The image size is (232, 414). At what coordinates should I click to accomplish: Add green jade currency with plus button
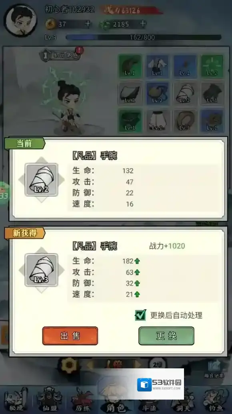click(143, 24)
